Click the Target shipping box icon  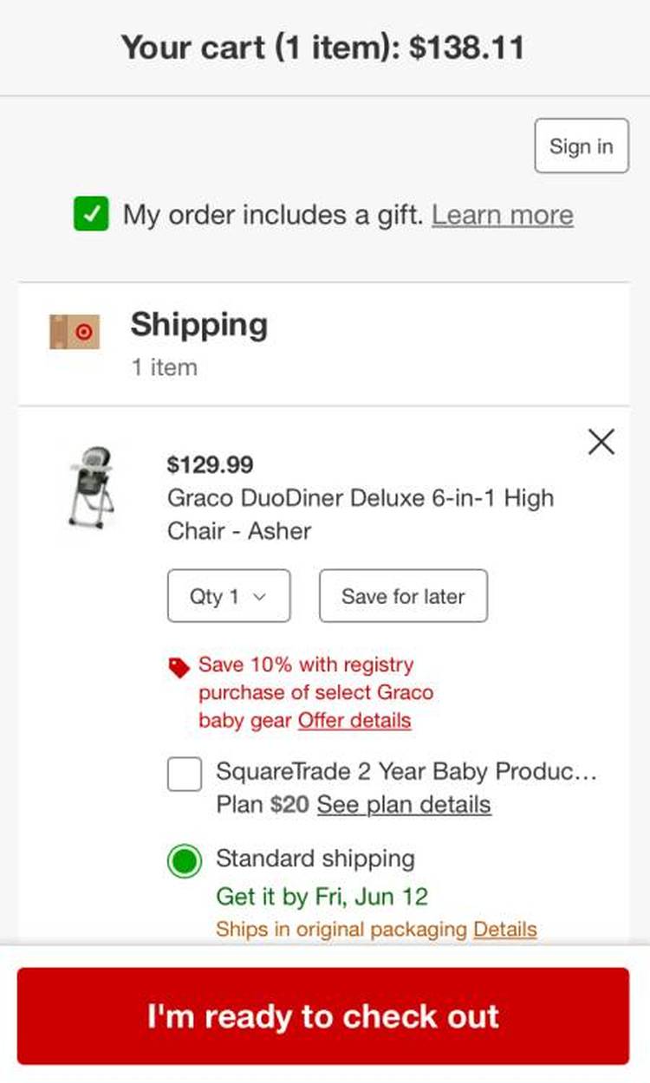coord(75,332)
